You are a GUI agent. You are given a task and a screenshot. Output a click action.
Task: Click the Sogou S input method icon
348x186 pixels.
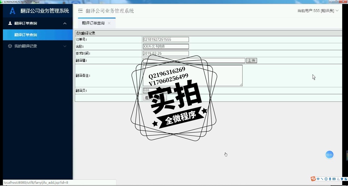tap(313, 179)
